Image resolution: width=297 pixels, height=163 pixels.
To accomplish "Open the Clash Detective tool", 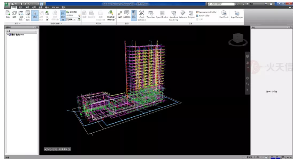I will (142, 15).
